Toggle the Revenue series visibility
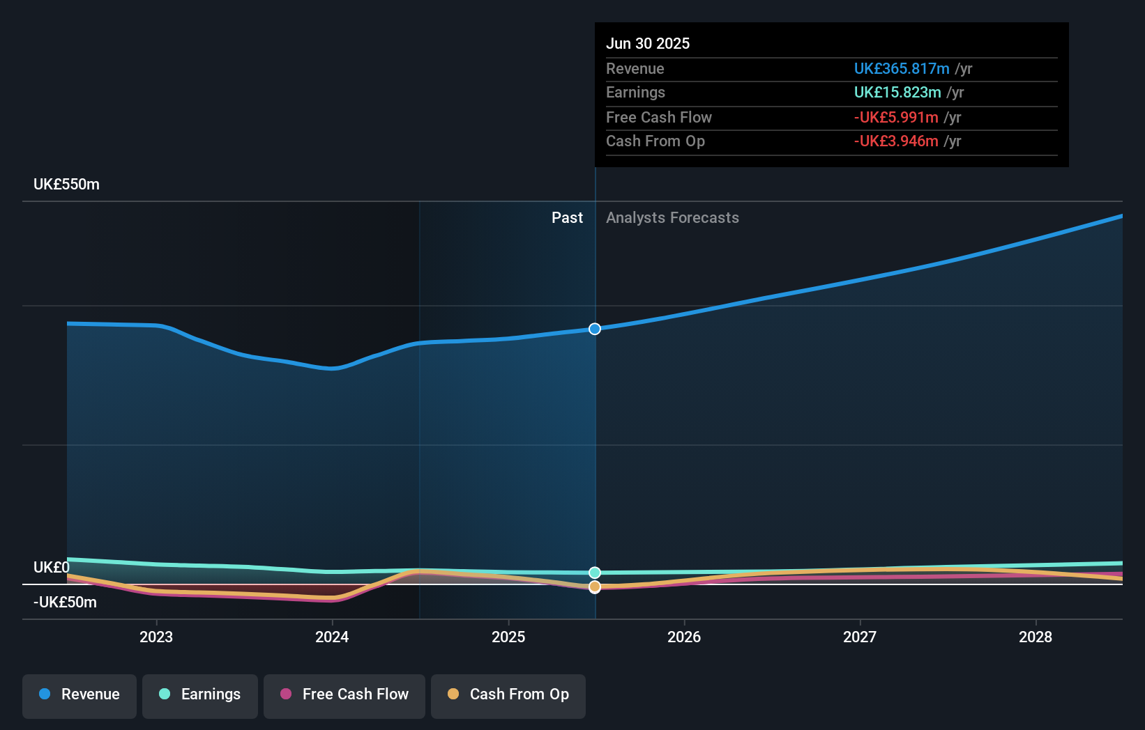The width and height of the screenshot is (1145, 730). point(79,694)
